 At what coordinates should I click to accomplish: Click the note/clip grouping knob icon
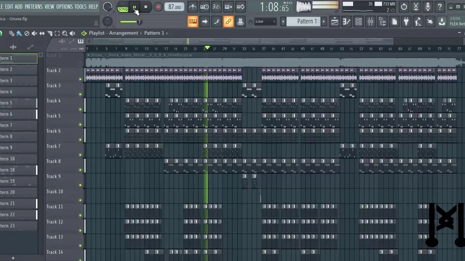(x=240, y=22)
